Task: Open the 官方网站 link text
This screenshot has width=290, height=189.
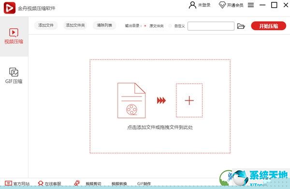Action: coord(21,184)
